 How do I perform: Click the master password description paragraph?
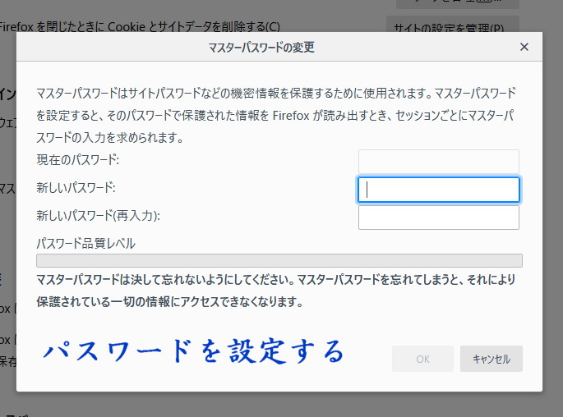[275, 115]
